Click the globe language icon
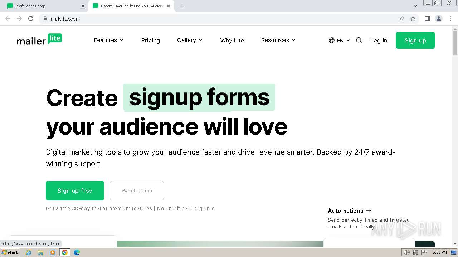This screenshot has height=257, width=458. coord(332,40)
